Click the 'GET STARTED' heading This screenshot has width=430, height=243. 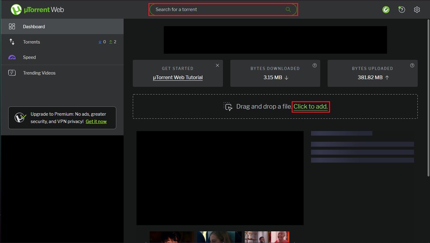click(x=178, y=68)
